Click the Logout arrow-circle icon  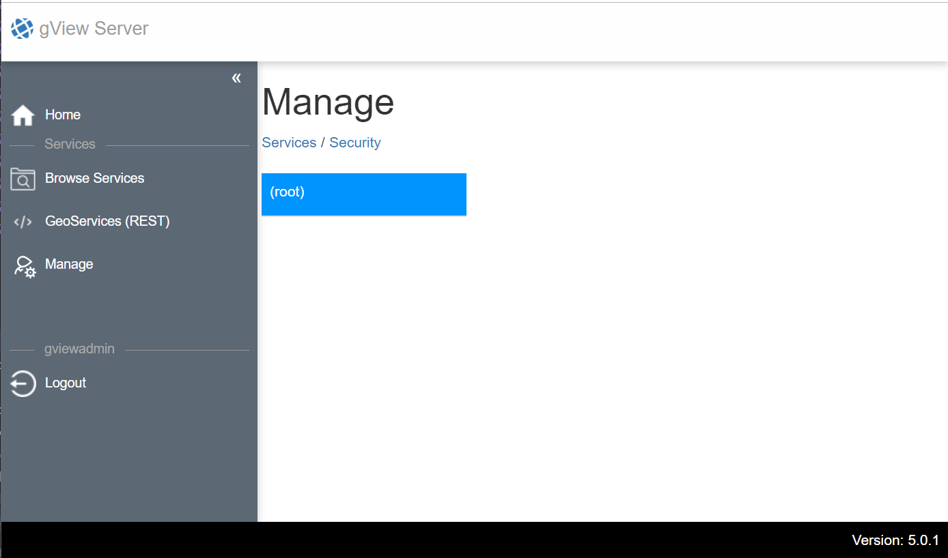point(23,383)
